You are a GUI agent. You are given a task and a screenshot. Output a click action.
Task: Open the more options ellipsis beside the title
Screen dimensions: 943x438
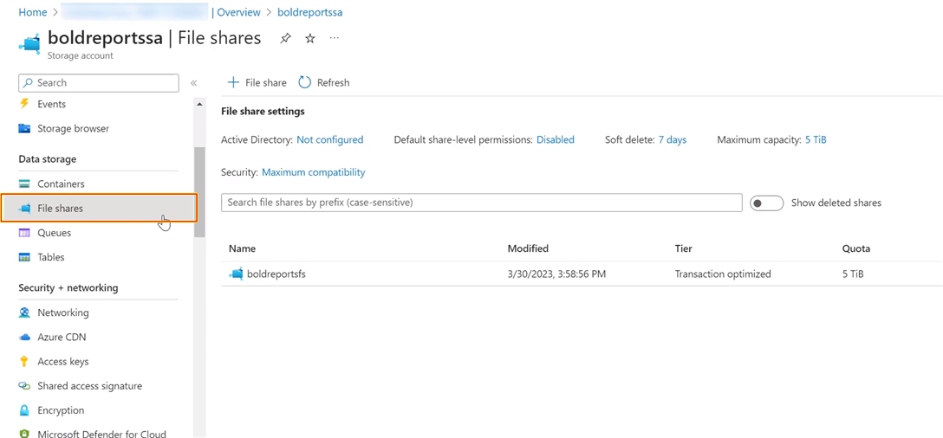335,38
